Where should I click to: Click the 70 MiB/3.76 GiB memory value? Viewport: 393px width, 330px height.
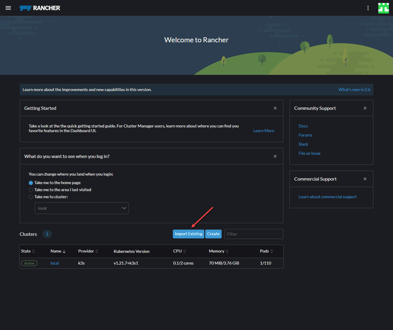point(224,263)
